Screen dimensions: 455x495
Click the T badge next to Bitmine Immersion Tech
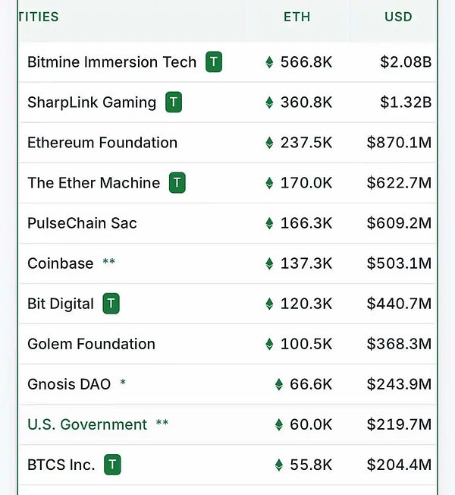(x=214, y=62)
